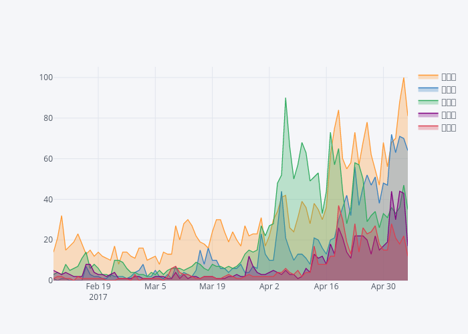The image size is (468, 334).
Task: Click the orange peak reaching 100
Action: pos(403,78)
